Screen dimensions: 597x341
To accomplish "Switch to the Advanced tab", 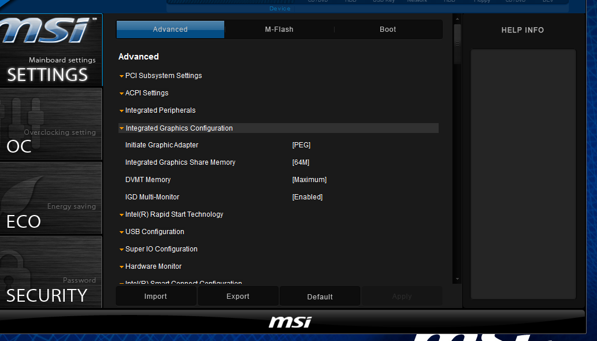I will [x=170, y=29].
